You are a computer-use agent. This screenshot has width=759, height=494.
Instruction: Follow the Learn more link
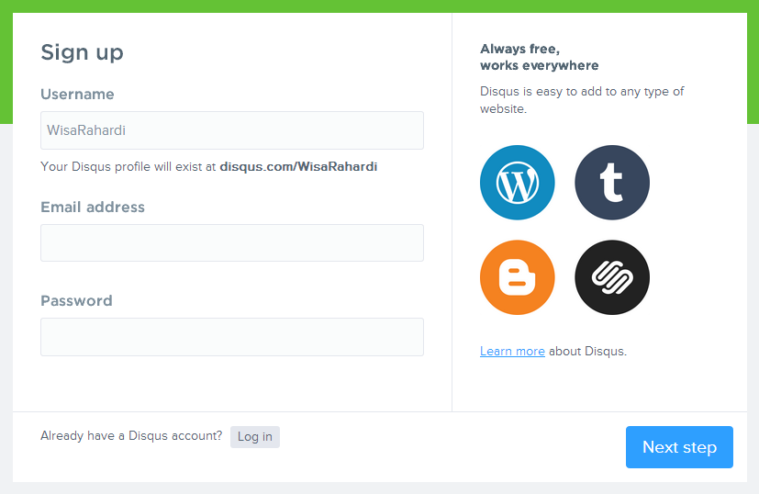point(512,351)
